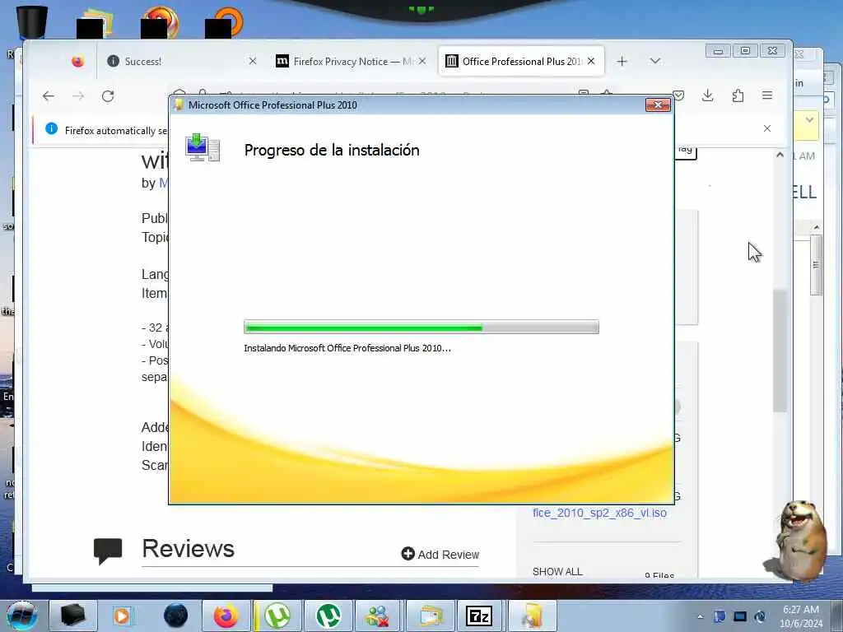Dismiss the Firefox notification bar
The width and height of the screenshot is (843, 632).
click(x=767, y=128)
